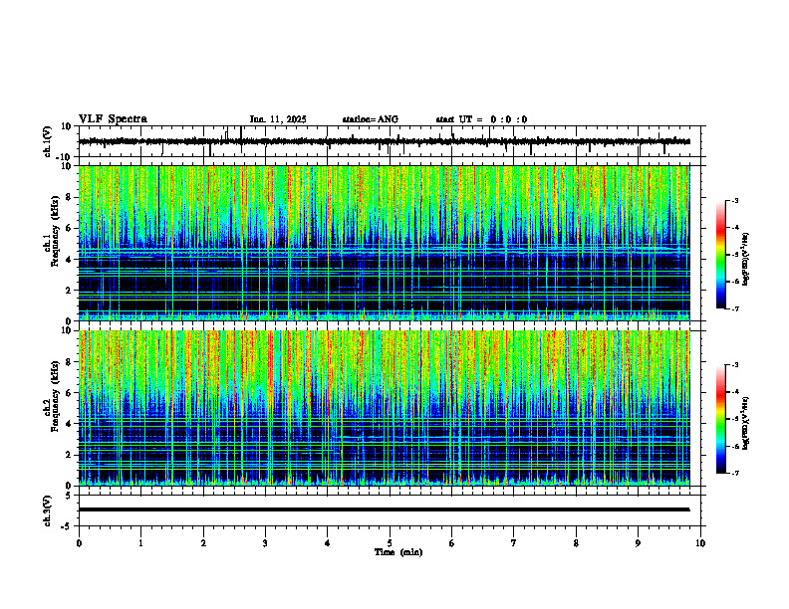This screenshot has width=789, height=609.
Task: Click the ch.3 flat voltage trace line
Action: pyautogui.click(x=385, y=509)
